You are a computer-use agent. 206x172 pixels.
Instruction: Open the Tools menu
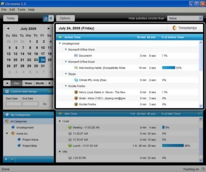click(21, 9)
